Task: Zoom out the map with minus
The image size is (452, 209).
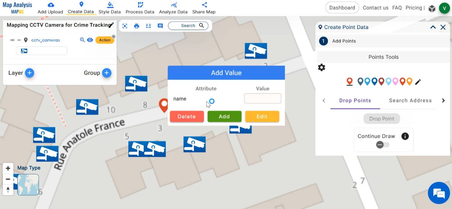Action: click(x=8, y=179)
